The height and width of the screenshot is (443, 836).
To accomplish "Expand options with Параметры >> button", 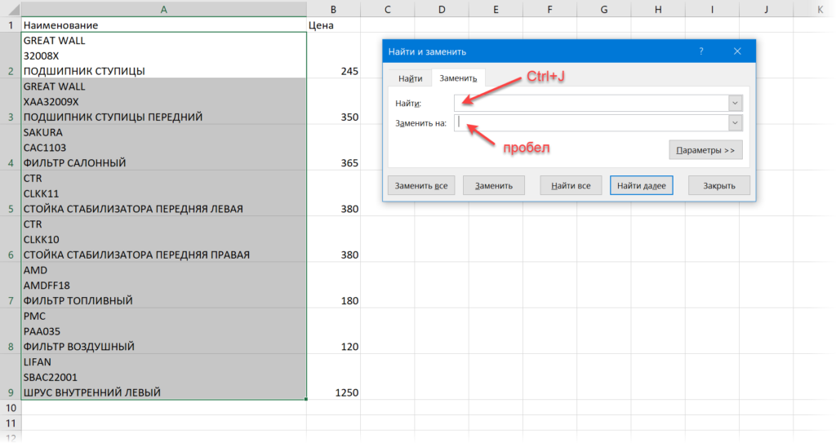I will pos(705,150).
